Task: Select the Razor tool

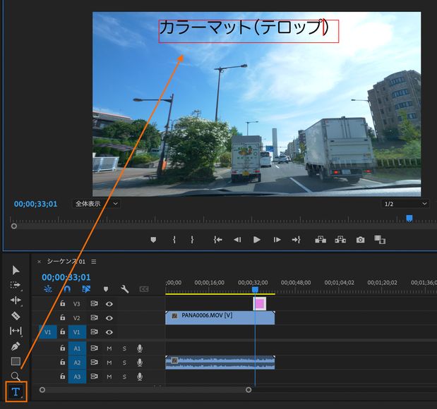Action: (x=16, y=316)
